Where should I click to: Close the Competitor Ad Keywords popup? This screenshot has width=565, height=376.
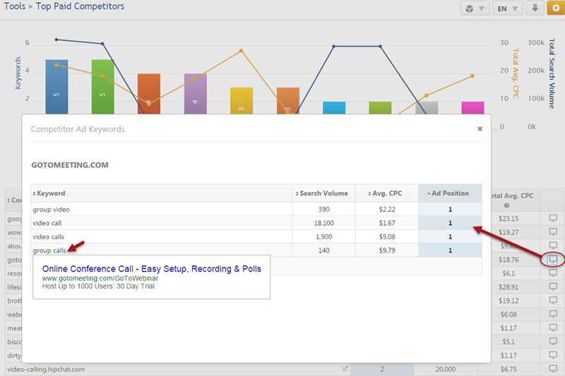click(480, 129)
